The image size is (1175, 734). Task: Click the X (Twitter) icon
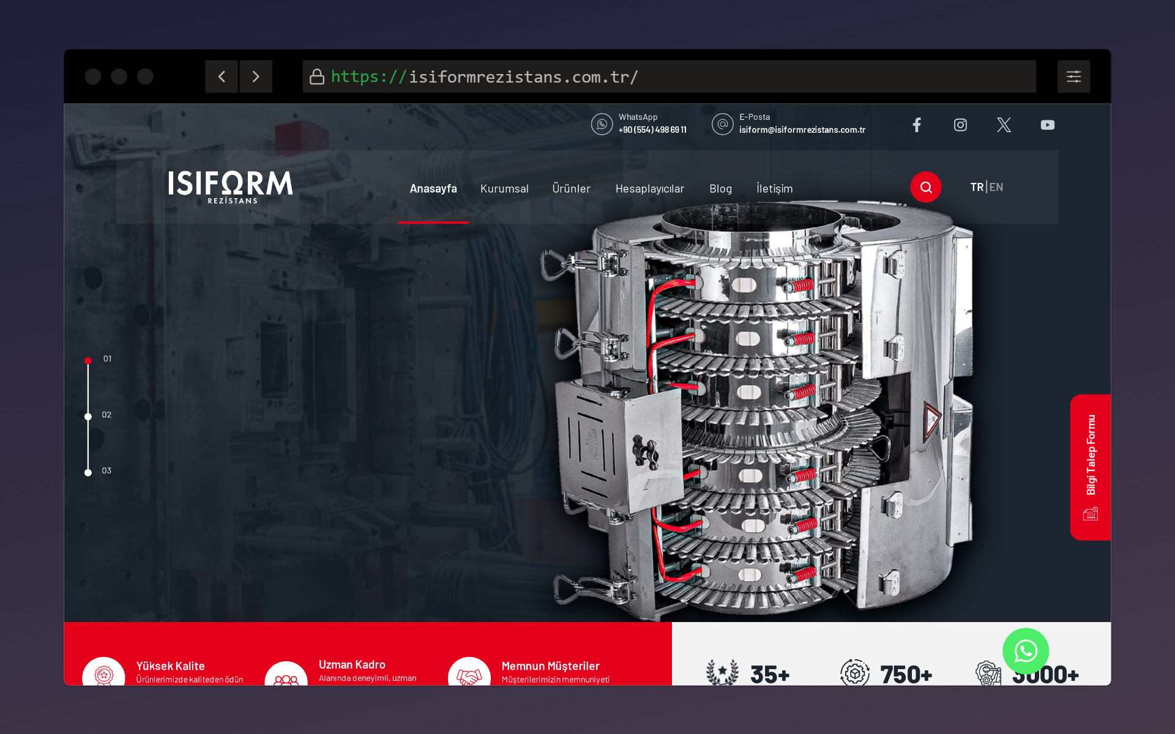[1004, 125]
